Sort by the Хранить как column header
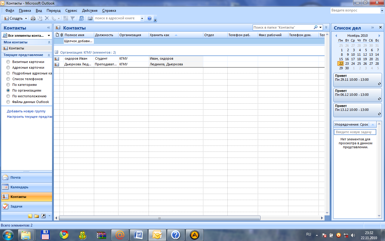The image size is (385, 241). point(176,35)
